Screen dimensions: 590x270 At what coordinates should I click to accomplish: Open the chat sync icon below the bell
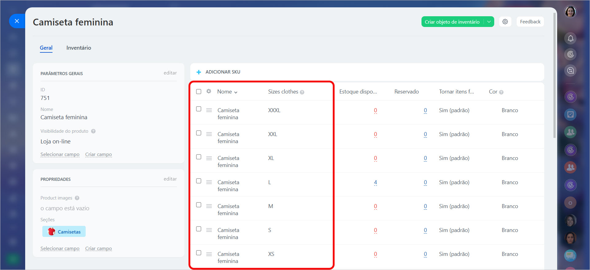(x=570, y=70)
